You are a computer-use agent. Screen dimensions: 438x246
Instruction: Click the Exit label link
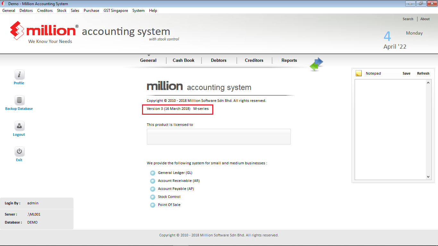click(19, 160)
